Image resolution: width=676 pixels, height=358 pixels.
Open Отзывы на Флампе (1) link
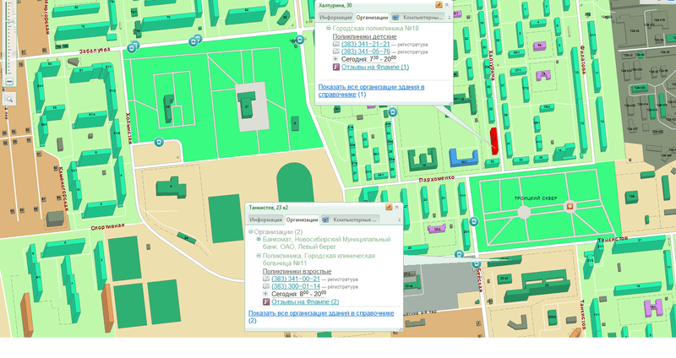pos(374,67)
